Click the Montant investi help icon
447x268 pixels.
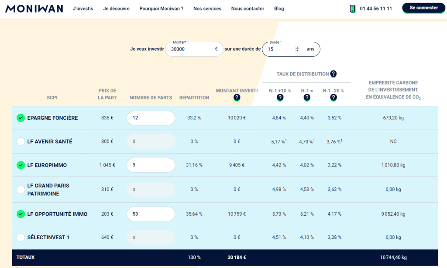click(237, 98)
